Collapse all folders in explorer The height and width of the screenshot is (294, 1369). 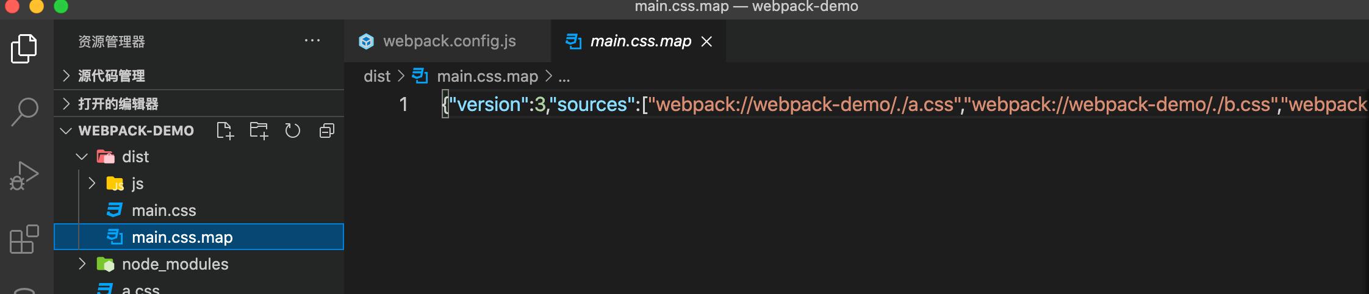coord(327,131)
